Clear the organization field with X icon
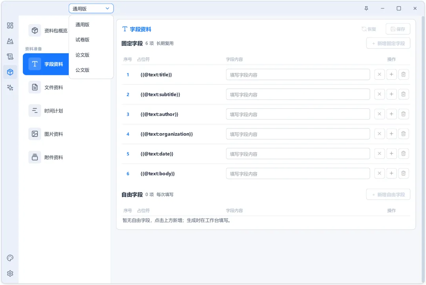The image size is (426, 285). pos(379,134)
